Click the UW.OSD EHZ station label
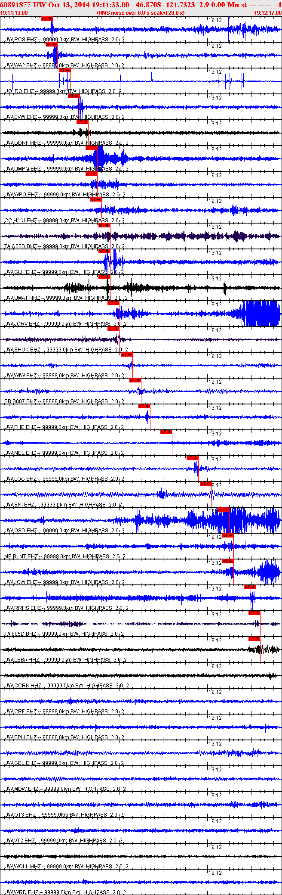The image size is (282, 895). point(21,531)
